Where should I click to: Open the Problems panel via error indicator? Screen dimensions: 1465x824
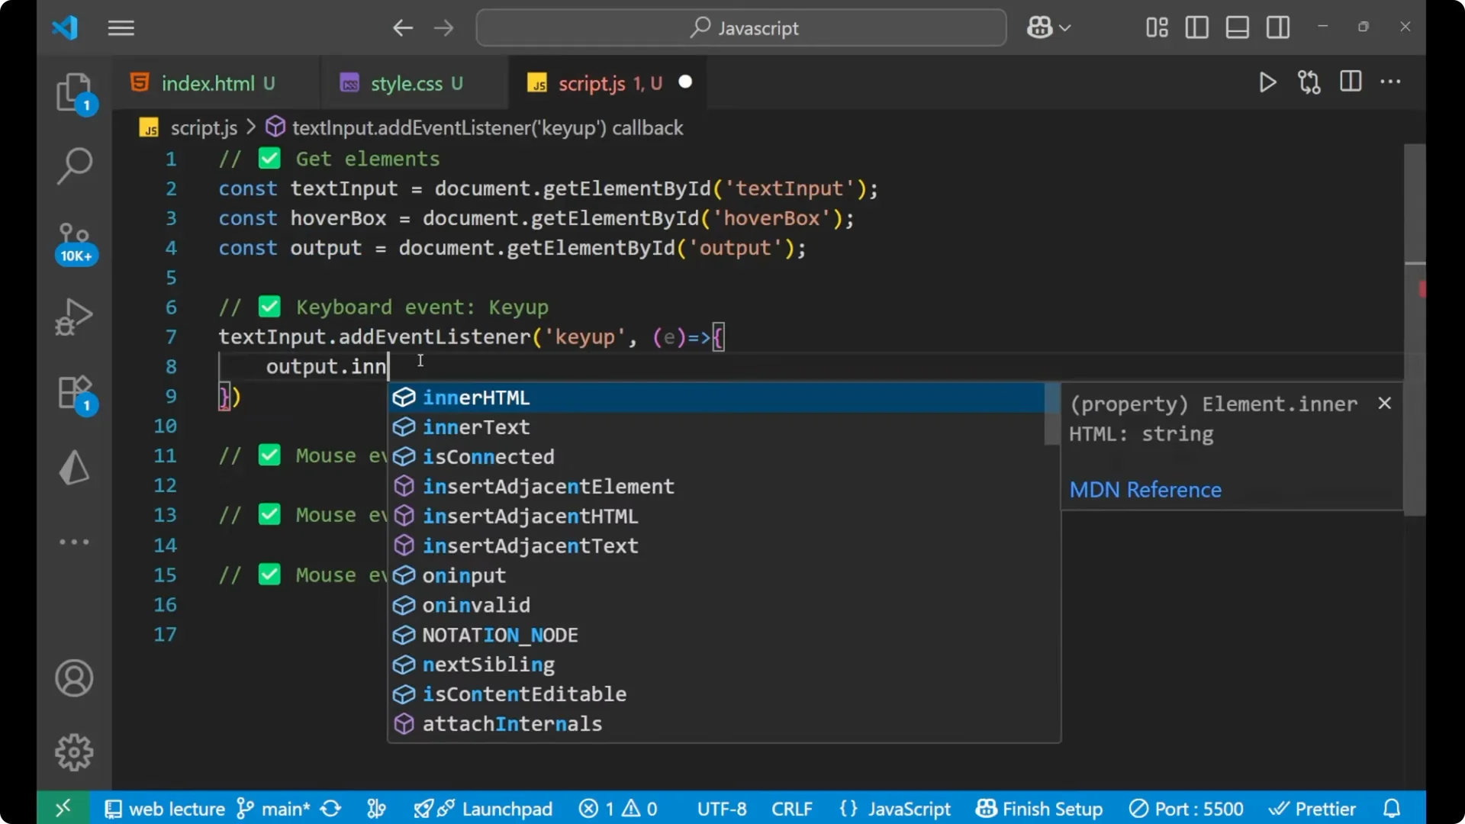pos(618,808)
